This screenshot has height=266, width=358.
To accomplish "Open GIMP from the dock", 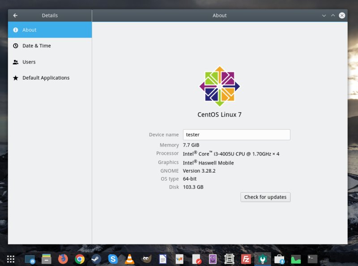I will [146, 259].
